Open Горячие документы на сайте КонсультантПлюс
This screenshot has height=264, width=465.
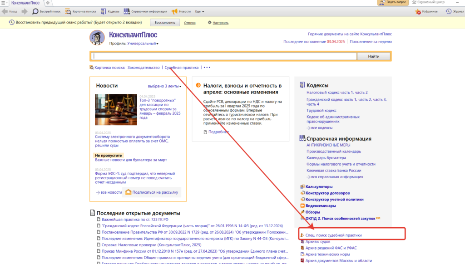coord(350,34)
